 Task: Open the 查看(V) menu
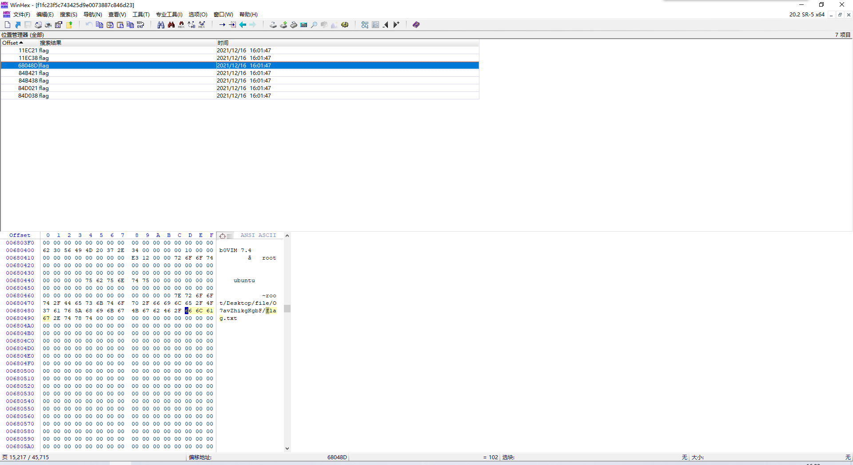tap(117, 15)
